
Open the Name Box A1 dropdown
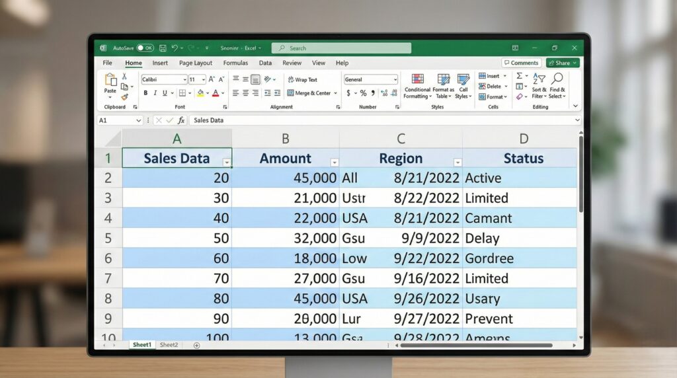pyautogui.click(x=139, y=120)
